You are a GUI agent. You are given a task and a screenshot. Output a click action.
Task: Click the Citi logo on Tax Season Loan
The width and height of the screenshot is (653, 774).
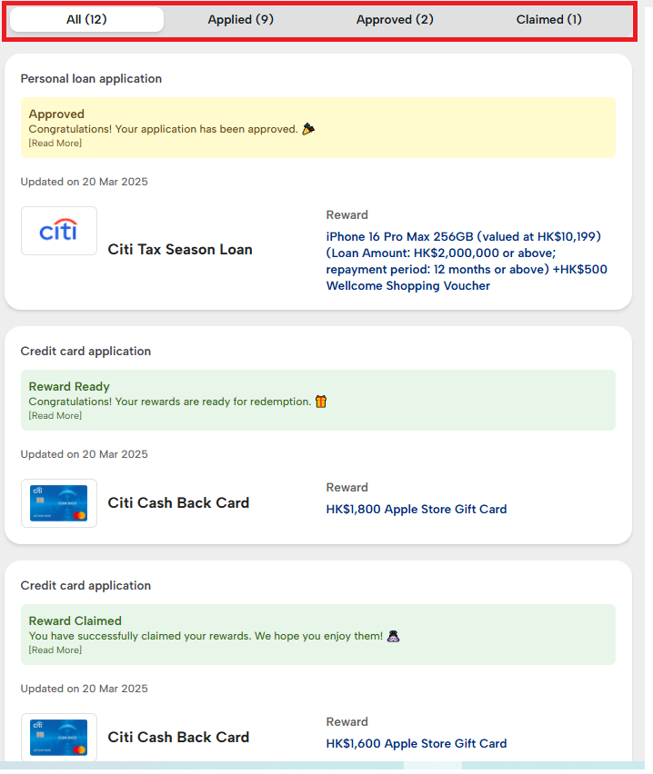[x=59, y=231]
